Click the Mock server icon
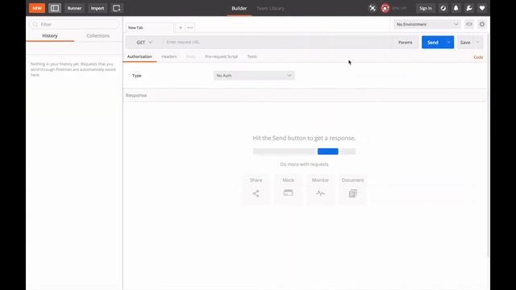The image size is (516, 290). 288,193
